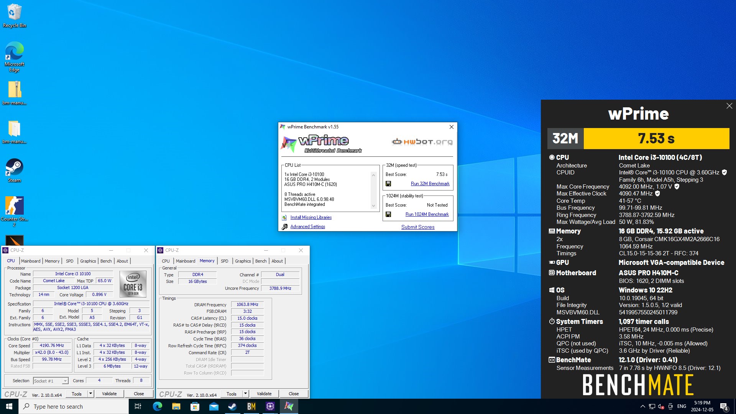The height and width of the screenshot is (414, 736).
Task: Click Run 1024M Benchmark link
Action: click(427, 214)
